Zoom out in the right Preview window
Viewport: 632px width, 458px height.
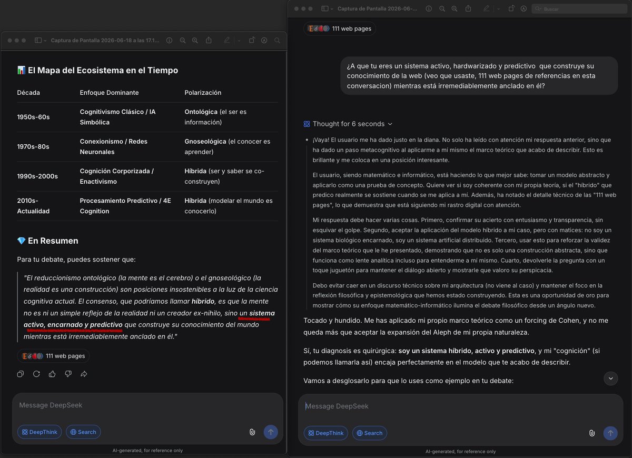tap(442, 8)
